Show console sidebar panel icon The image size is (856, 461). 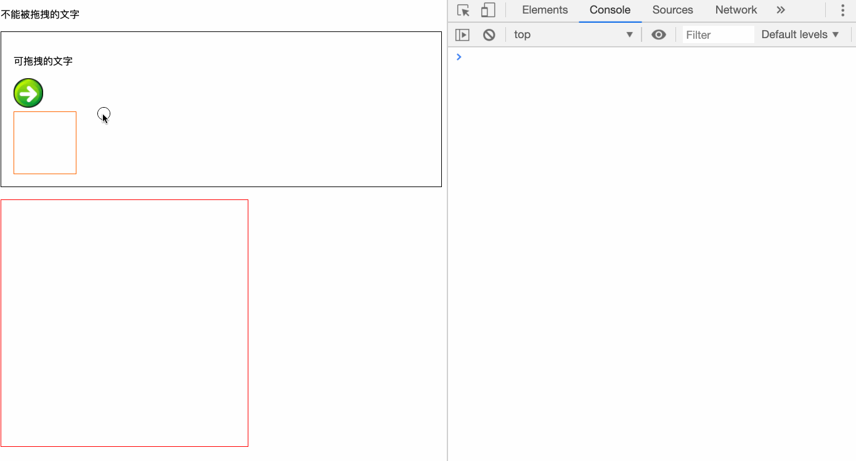[x=462, y=35]
